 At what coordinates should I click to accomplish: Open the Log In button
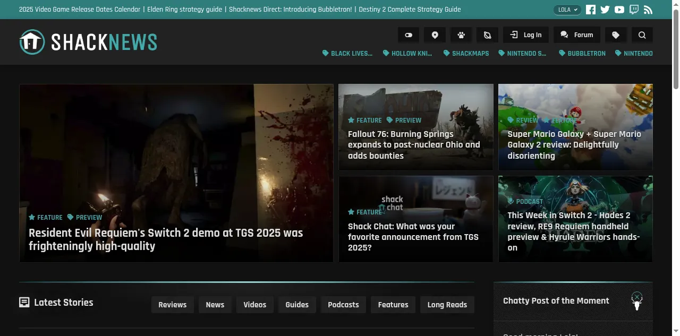[x=526, y=35]
